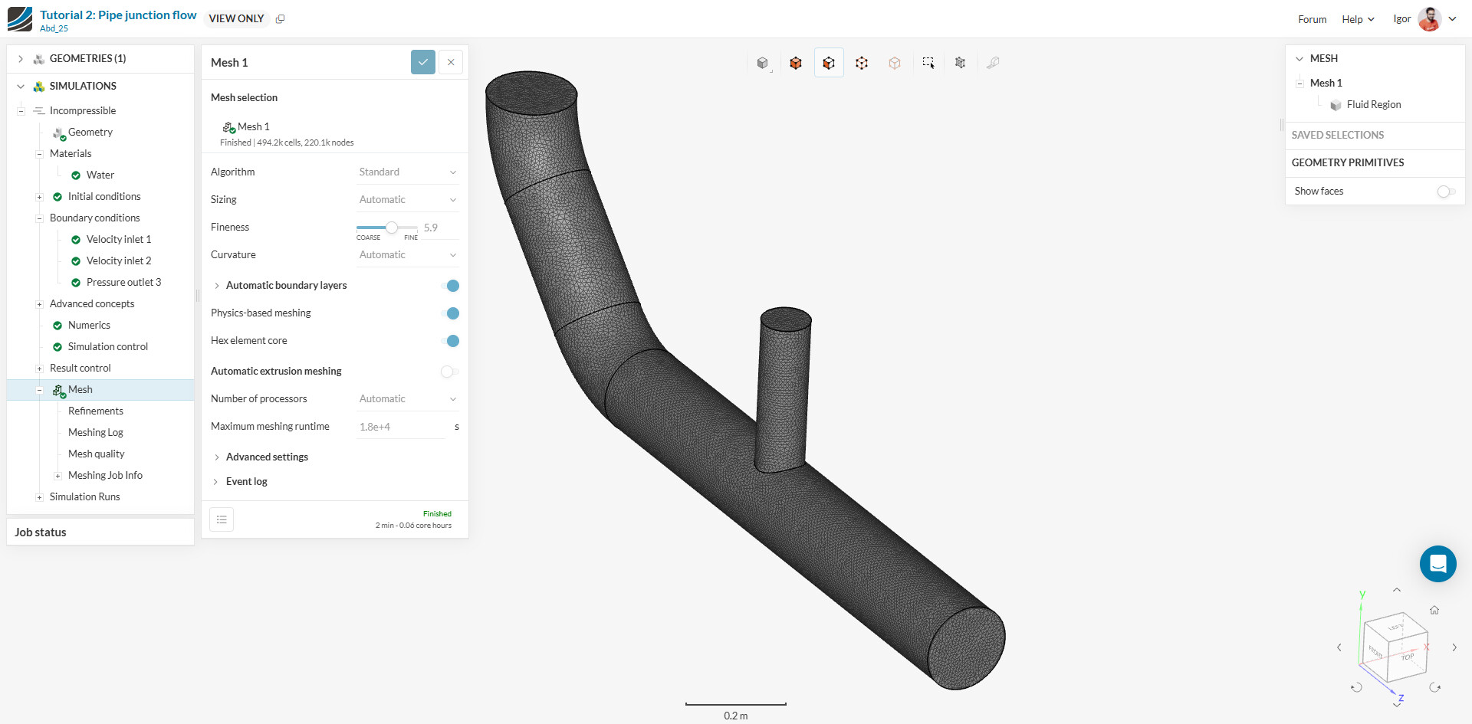The height and width of the screenshot is (724, 1472).
Task: Open the Sizing dropdown
Action: pos(408,200)
